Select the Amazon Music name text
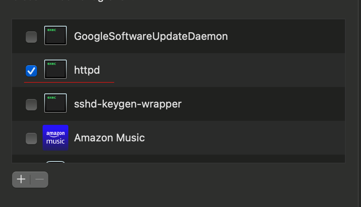 (x=109, y=138)
